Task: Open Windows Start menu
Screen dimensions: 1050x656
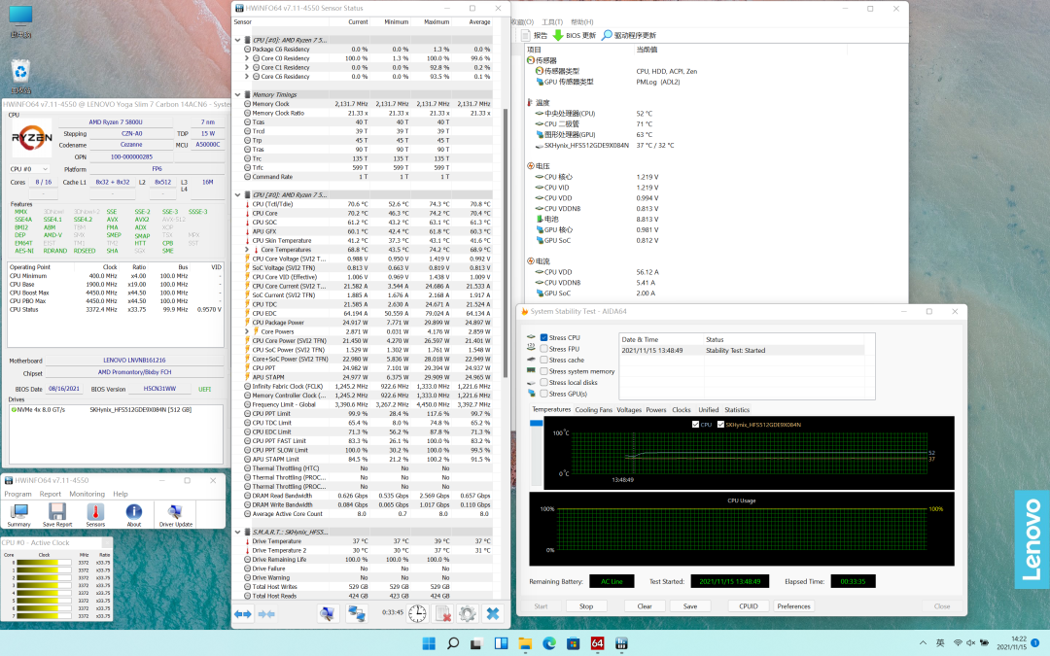Action: pyautogui.click(x=429, y=643)
